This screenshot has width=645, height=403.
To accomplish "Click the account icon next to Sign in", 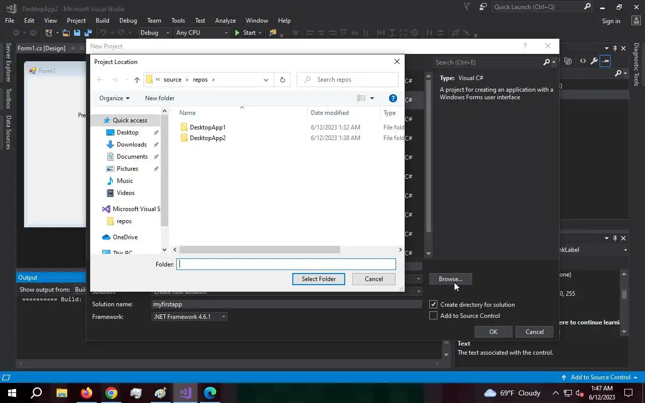I will click(635, 21).
